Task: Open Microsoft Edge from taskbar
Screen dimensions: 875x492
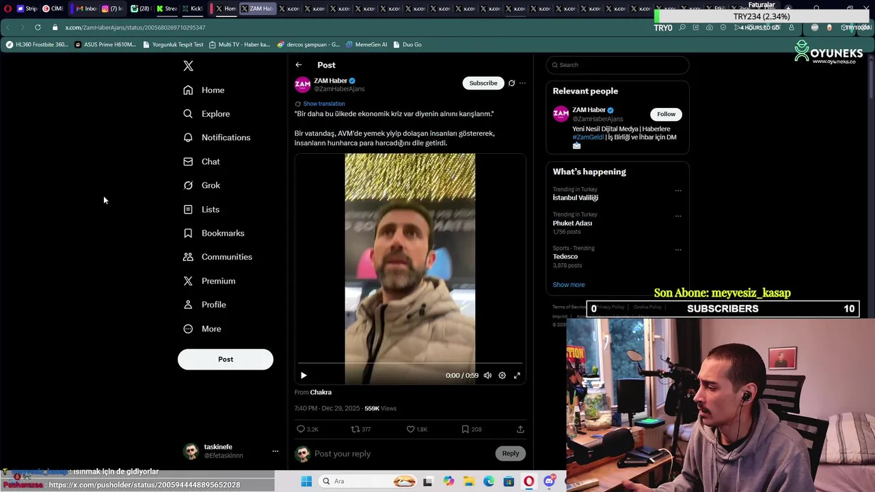Action: (489, 481)
